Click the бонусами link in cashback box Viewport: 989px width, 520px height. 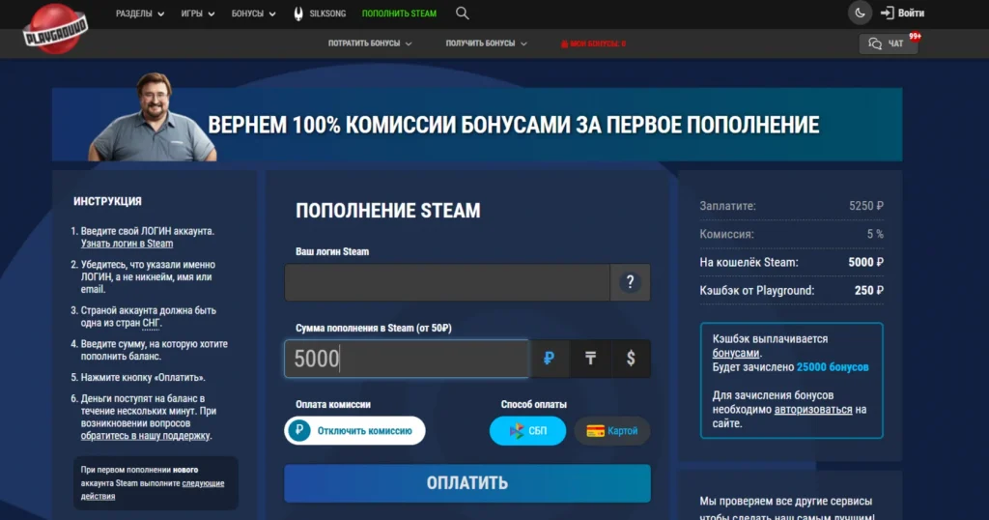(735, 353)
